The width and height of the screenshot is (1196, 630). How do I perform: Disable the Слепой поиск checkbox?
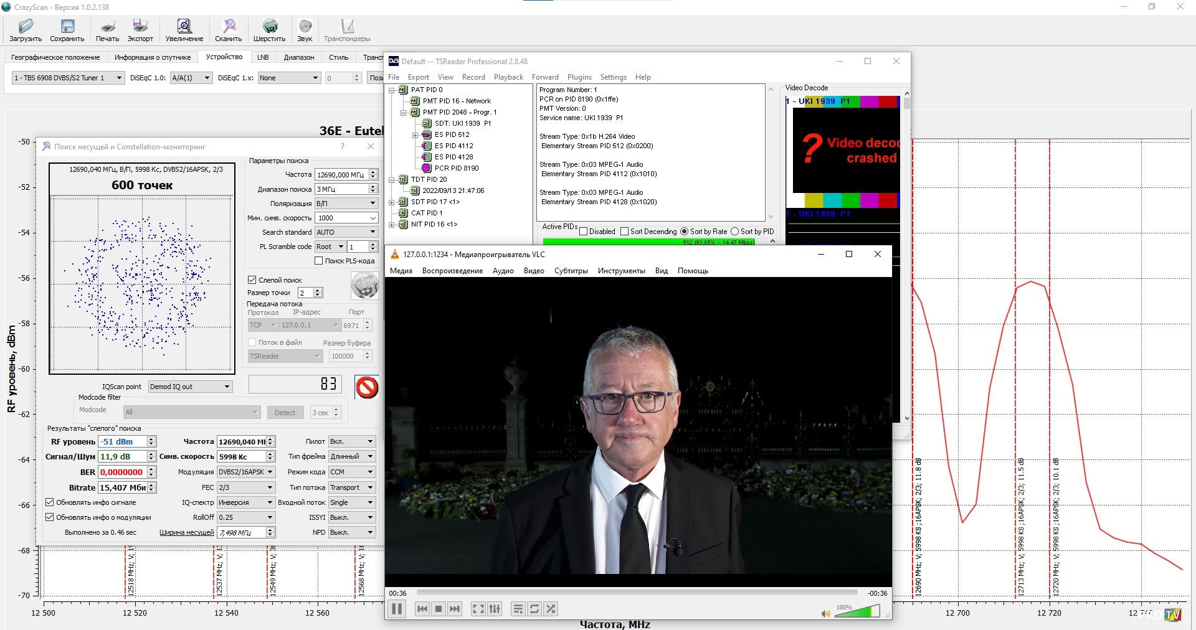252,280
